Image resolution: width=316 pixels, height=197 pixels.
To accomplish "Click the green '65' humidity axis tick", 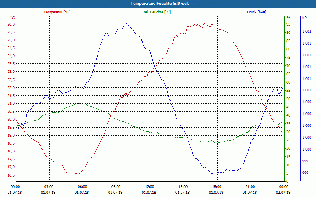I will pos(288,74).
